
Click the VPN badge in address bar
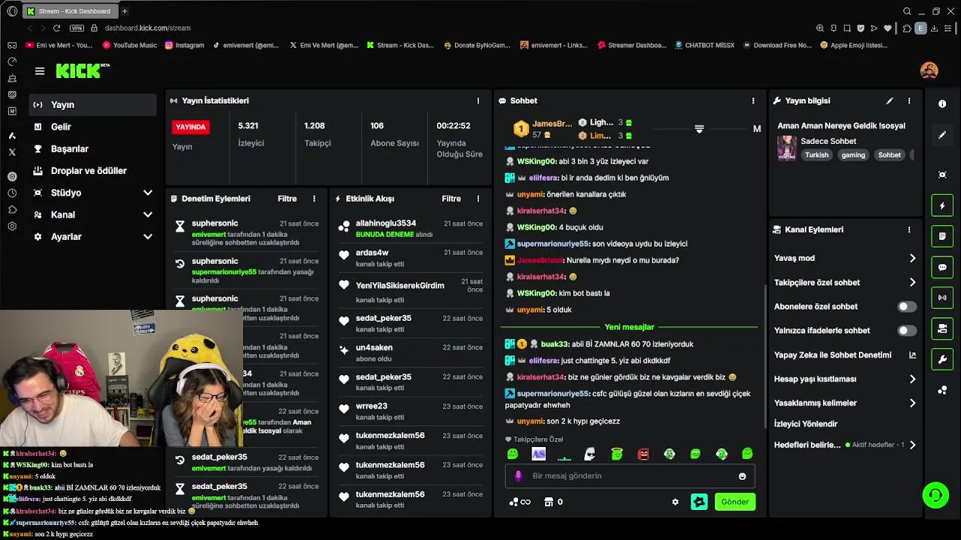(x=77, y=28)
